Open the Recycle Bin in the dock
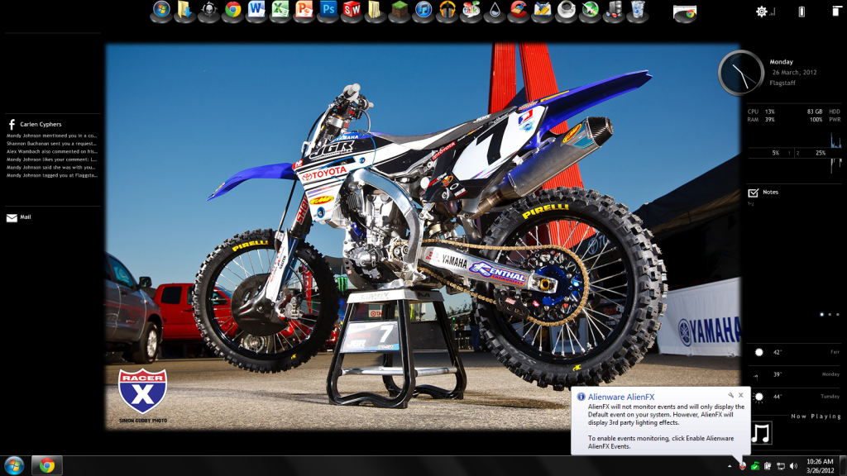 click(638, 10)
